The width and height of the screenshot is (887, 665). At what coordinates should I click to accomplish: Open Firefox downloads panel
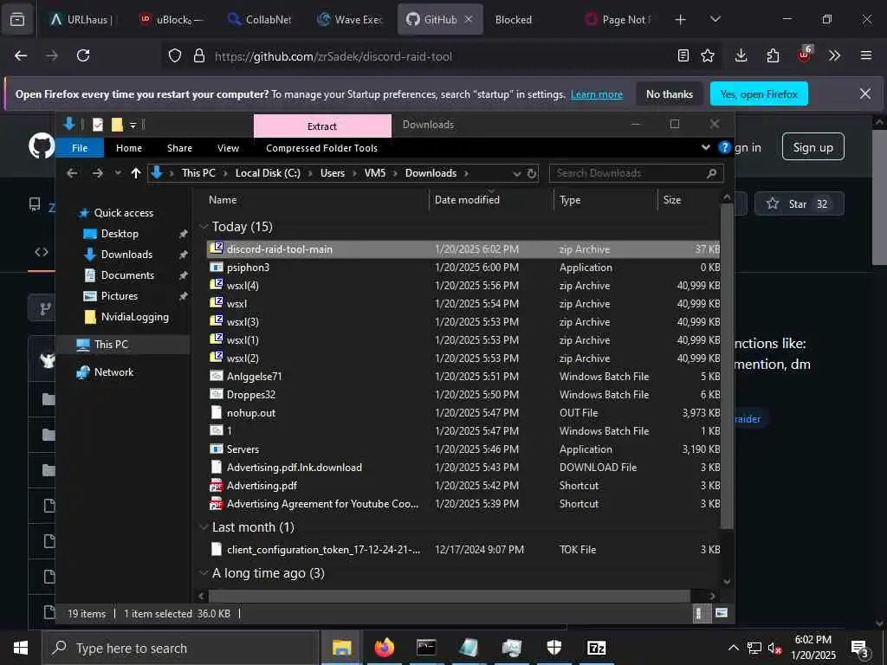click(x=741, y=55)
